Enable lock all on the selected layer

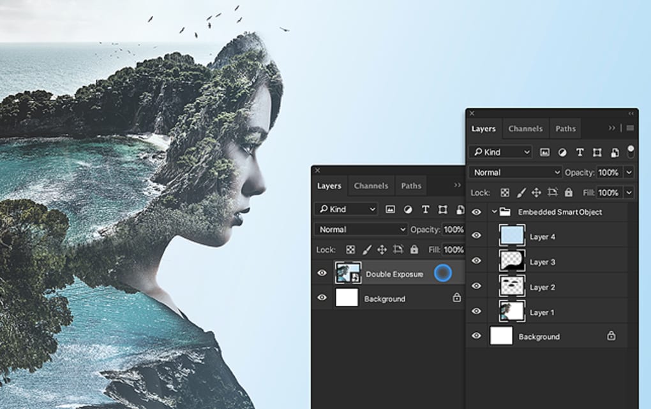click(x=568, y=192)
